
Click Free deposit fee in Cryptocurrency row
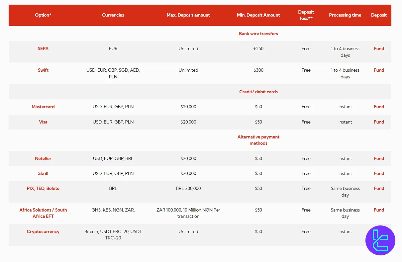[x=306, y=231]
